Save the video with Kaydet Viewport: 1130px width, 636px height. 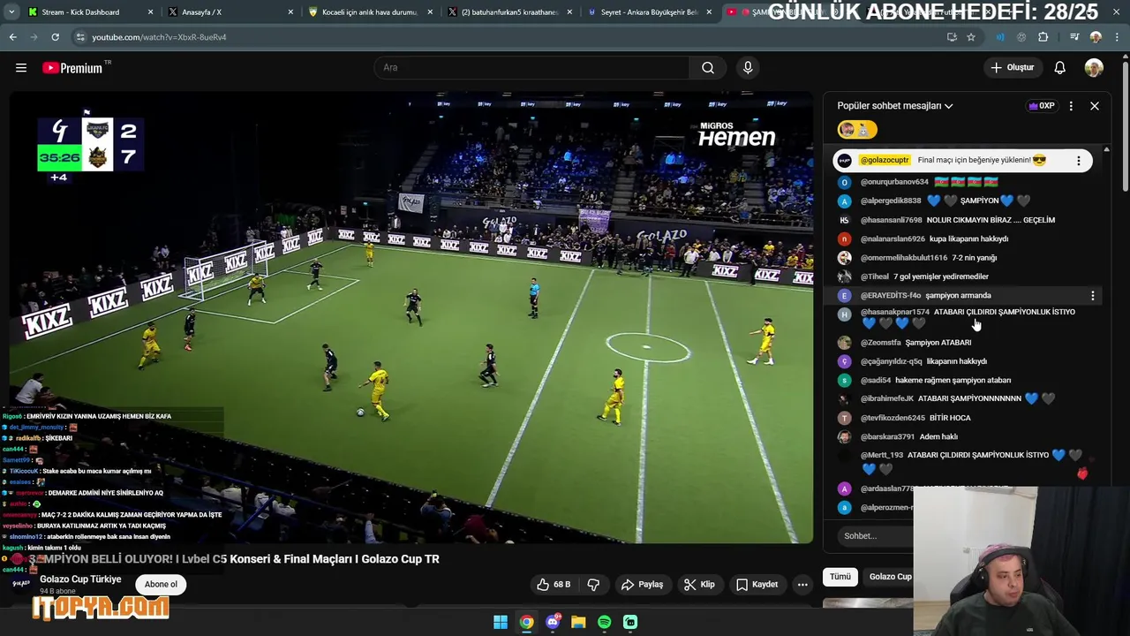click(x=757, y=585)
